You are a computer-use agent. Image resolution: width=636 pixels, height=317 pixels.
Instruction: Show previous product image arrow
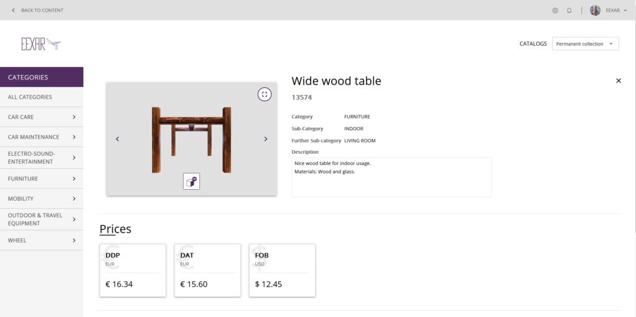click(117, 139)
